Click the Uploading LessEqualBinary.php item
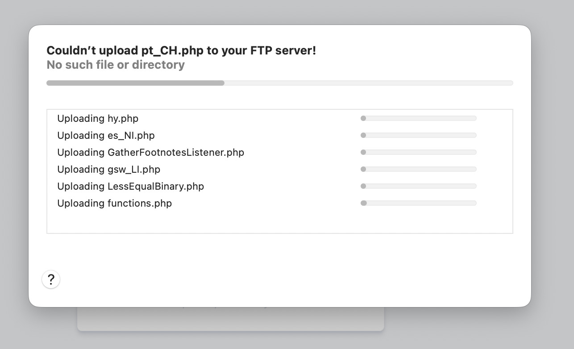The image size is (574, 349). point(130,187)
